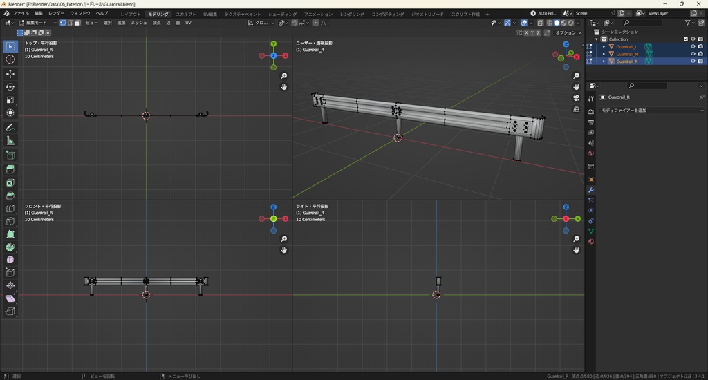
Task: Select the Cursor tool in the left toolbar
Action: point(10,59)
